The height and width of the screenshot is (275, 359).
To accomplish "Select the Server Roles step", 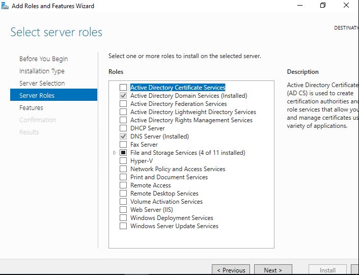I will pos(53,95).
